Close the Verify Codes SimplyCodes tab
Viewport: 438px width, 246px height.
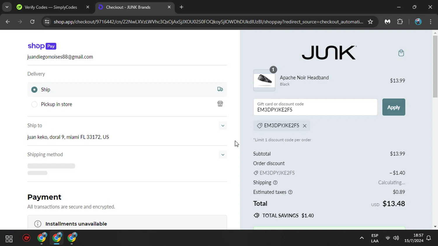[88, 7]
